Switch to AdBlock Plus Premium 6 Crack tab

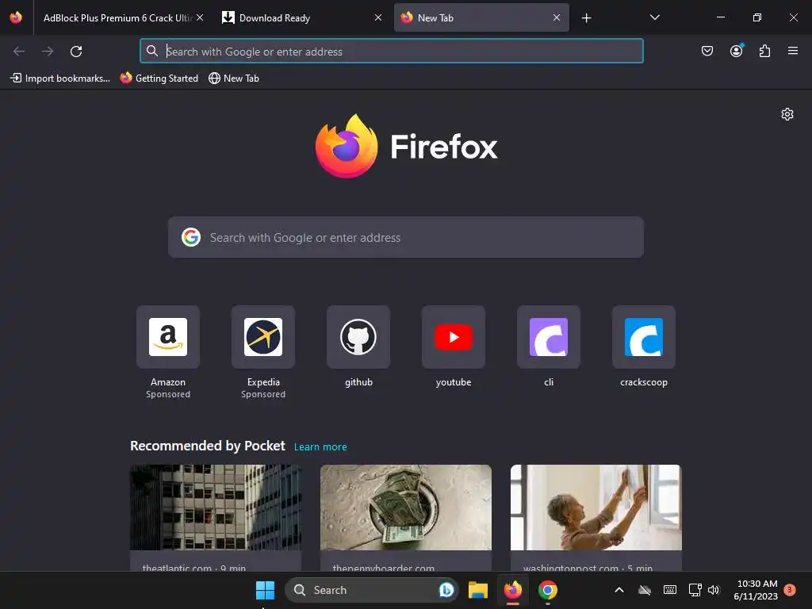pyautogui.click(x=117, y=17)
